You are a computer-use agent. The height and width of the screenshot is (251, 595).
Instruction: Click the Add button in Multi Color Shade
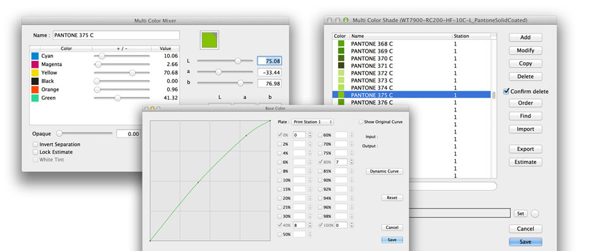click(525, 37)
